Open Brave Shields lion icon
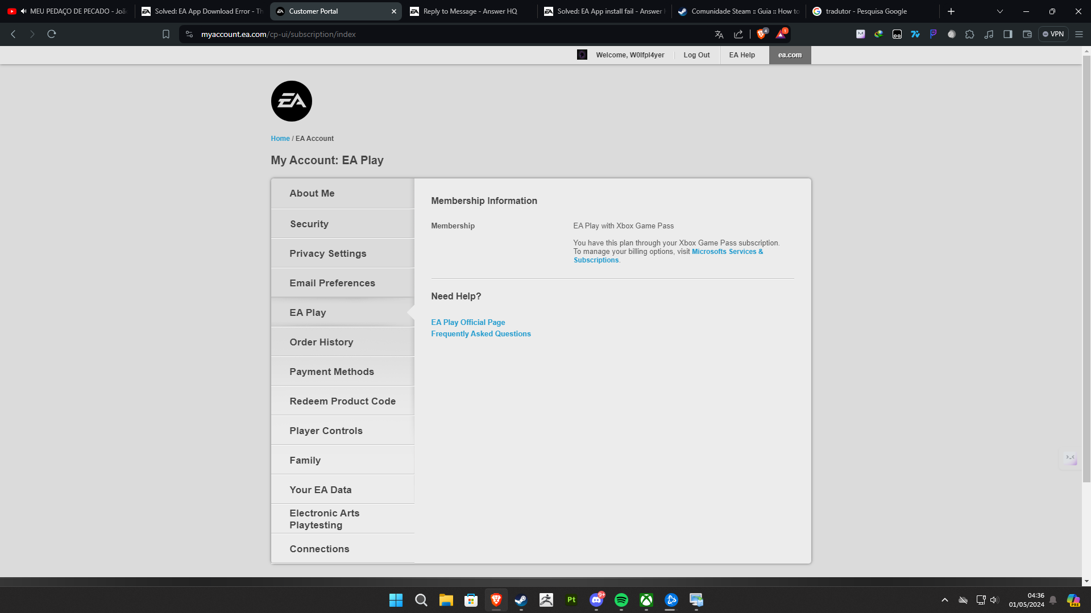 click(762, 34)
